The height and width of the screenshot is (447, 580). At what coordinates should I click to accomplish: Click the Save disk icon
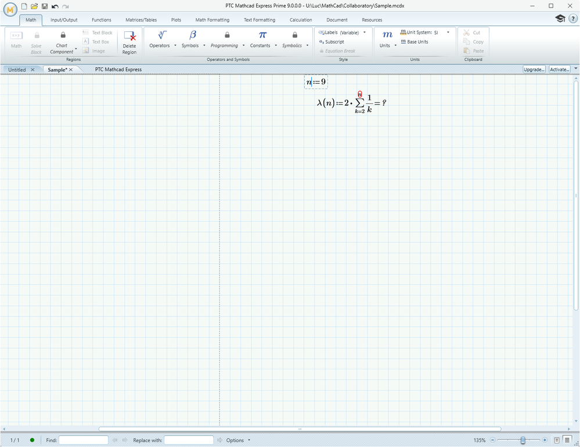[x=45, y=6]
